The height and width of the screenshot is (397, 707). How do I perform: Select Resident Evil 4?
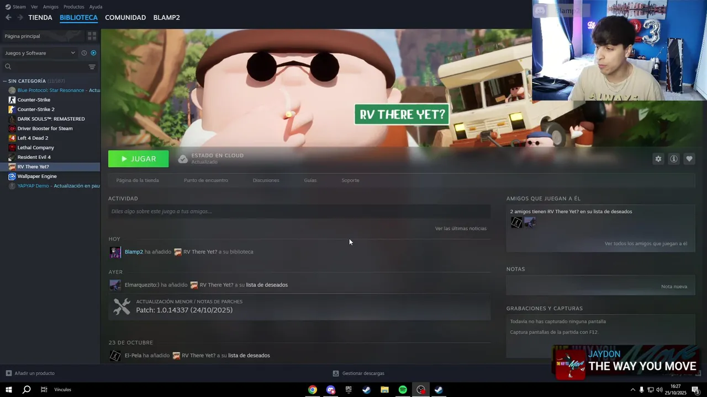[34, 157]
